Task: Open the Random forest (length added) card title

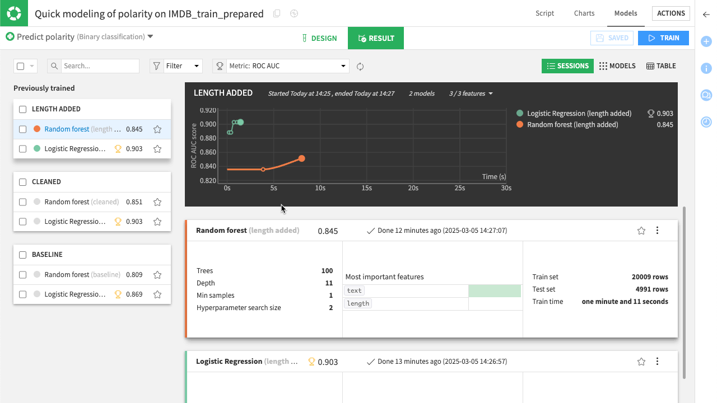Action: point(248,231)
